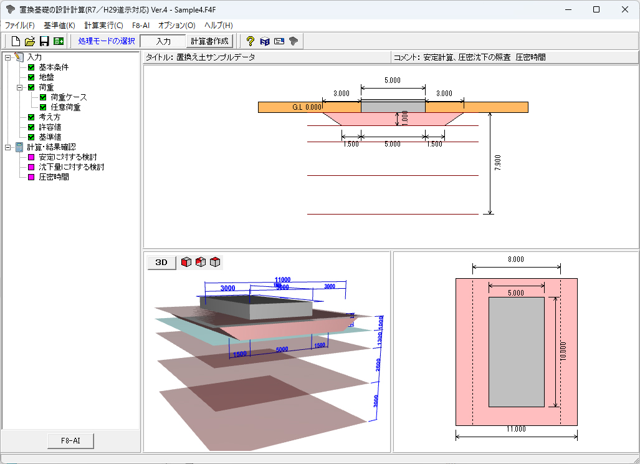640x464 pixels.
Task: Open the オプション(O) menu
Action: pyautogui.click(x=177, y=26)
